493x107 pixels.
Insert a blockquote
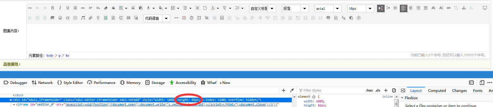pyautogui.click(x=133, y=8)
